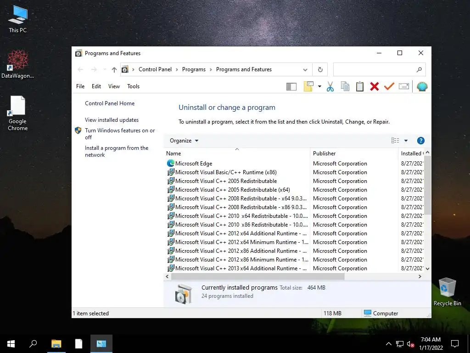Open the Tools menu
Image resolution: width=470 pixels, height=353 pixels.
click(x=134, y=86)
